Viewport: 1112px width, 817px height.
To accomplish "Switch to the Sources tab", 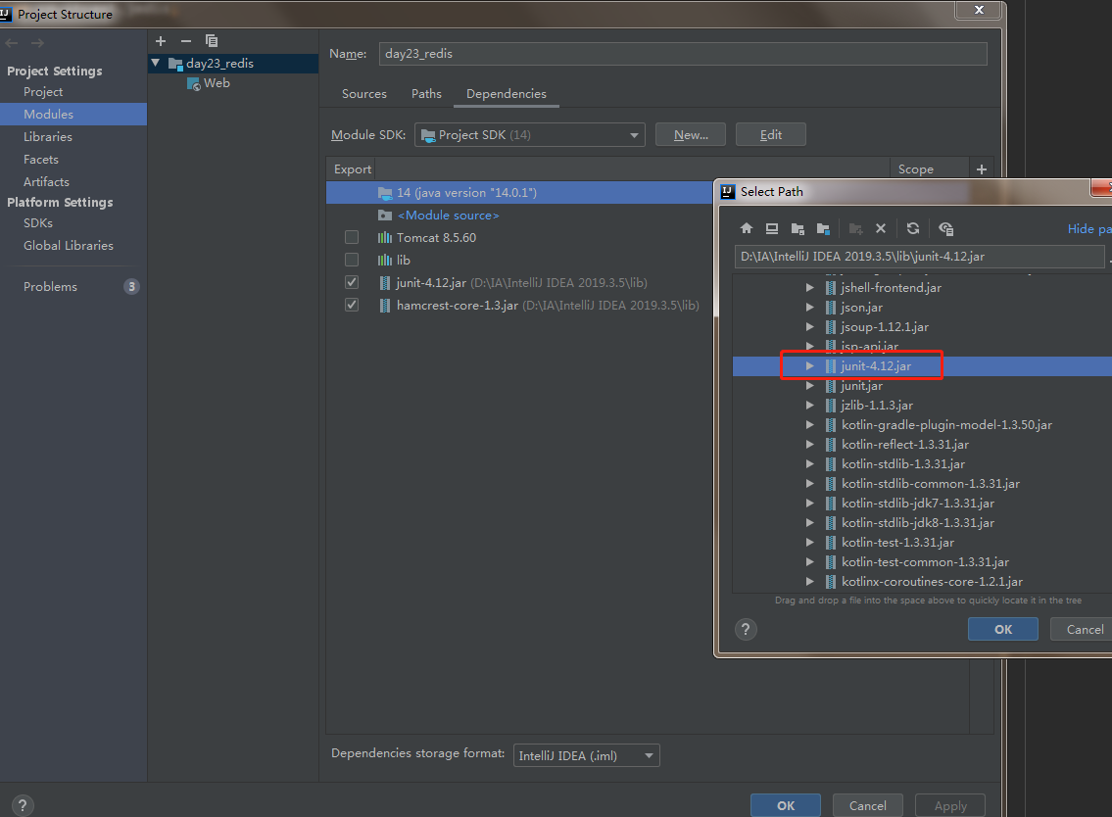I will [x=364, y=94].
